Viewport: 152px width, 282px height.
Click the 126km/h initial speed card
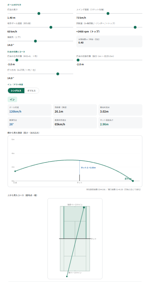29,110
